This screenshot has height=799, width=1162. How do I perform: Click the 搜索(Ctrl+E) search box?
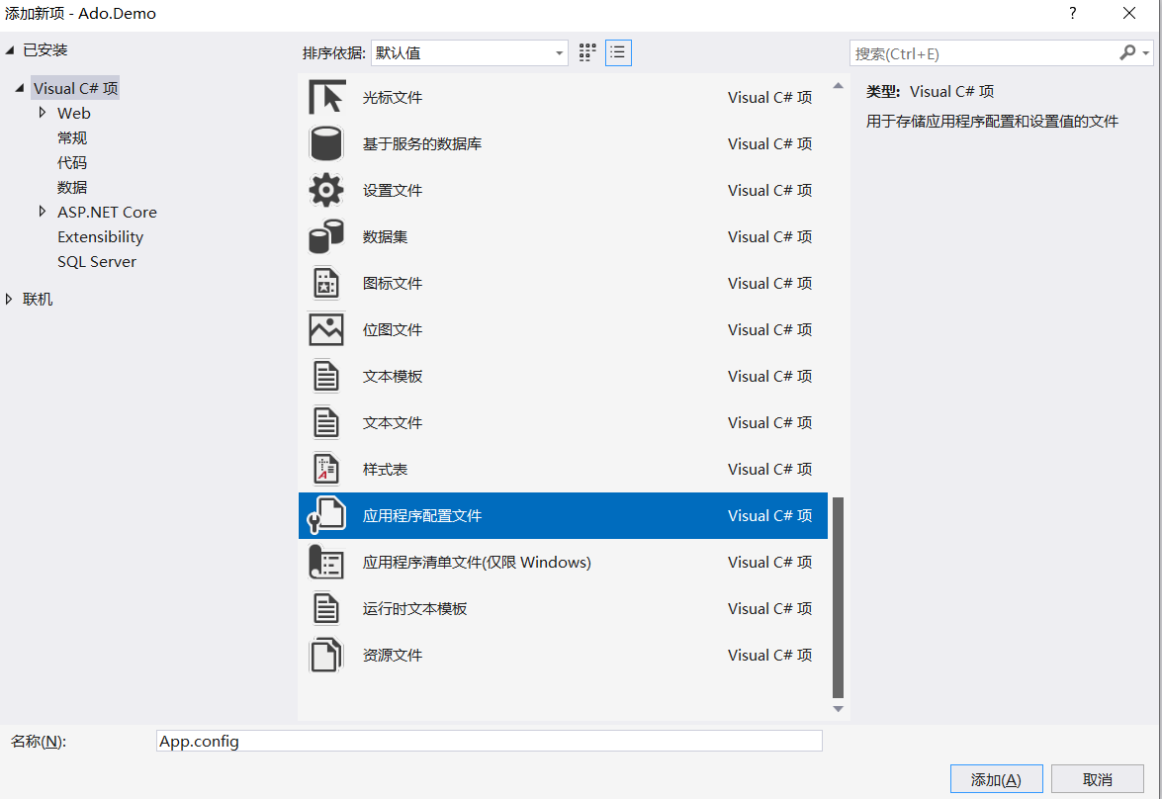pos(984,53)
